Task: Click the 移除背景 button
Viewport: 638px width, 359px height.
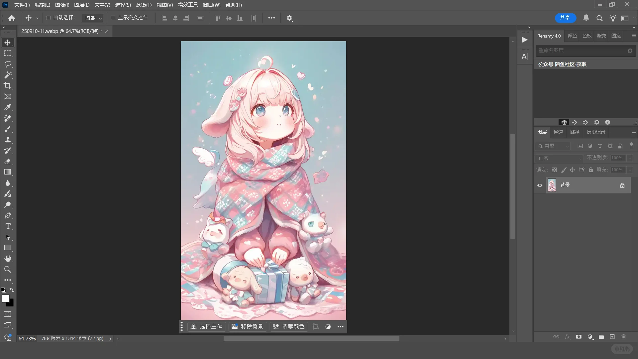Action: click(x=248, y=326)
